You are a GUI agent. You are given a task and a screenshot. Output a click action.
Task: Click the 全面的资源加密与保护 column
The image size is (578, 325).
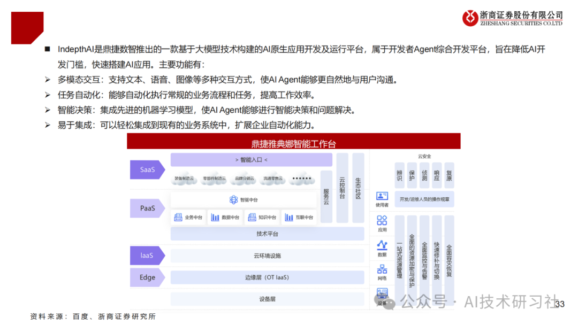point(412,261)
